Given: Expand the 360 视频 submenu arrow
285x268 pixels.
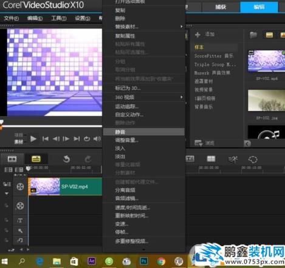Looking at the screenshot, I should [181, 97].
